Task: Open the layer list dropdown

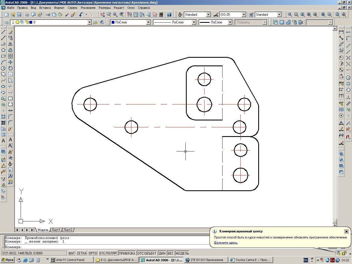Action: 89,22
